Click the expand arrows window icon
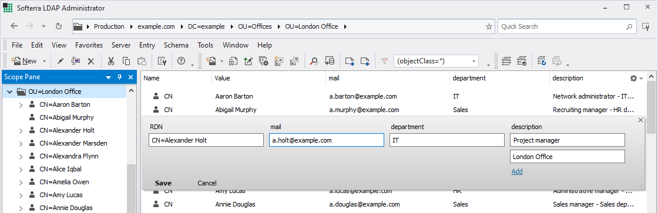 coord(294,61)
